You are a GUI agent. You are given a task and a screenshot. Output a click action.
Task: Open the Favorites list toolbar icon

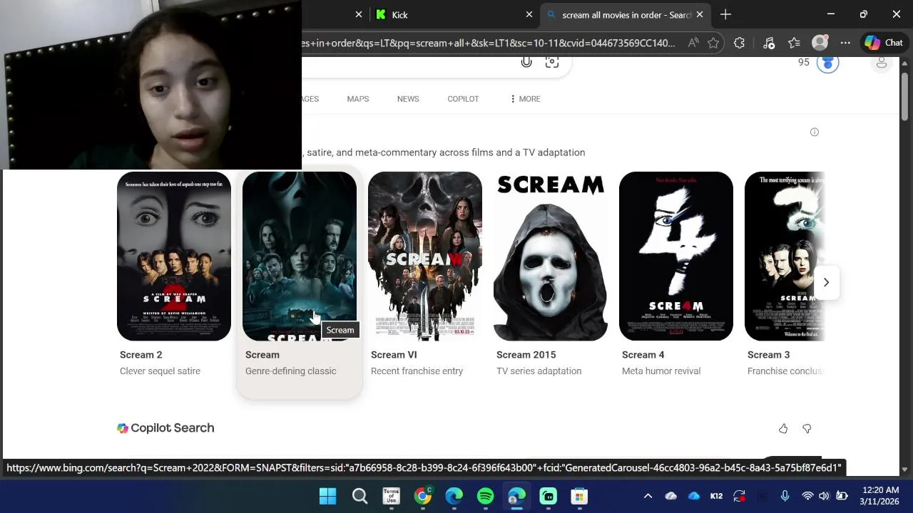pos(794,43)
